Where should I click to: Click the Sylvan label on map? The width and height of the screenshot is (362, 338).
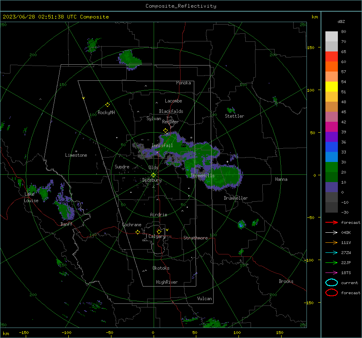154,119
